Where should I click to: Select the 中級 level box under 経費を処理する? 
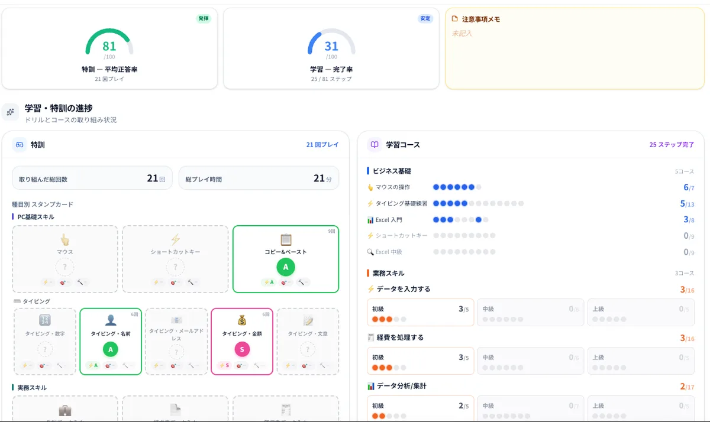coord(531,361)
